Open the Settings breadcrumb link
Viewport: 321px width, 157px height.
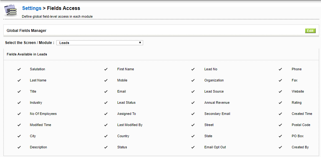pyautogui.click(x=32, y=8)
